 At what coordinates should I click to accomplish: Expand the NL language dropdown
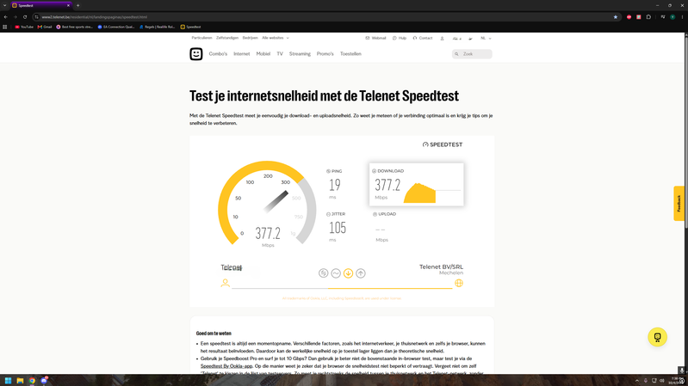[x=486, y=38]
